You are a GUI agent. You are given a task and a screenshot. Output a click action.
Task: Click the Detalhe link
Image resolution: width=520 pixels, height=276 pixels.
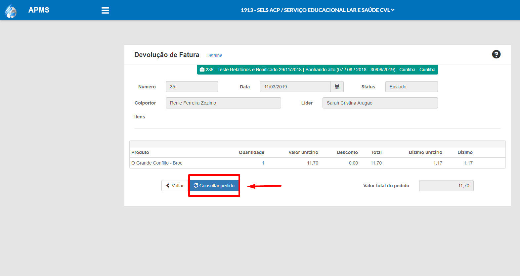point(214,55)
